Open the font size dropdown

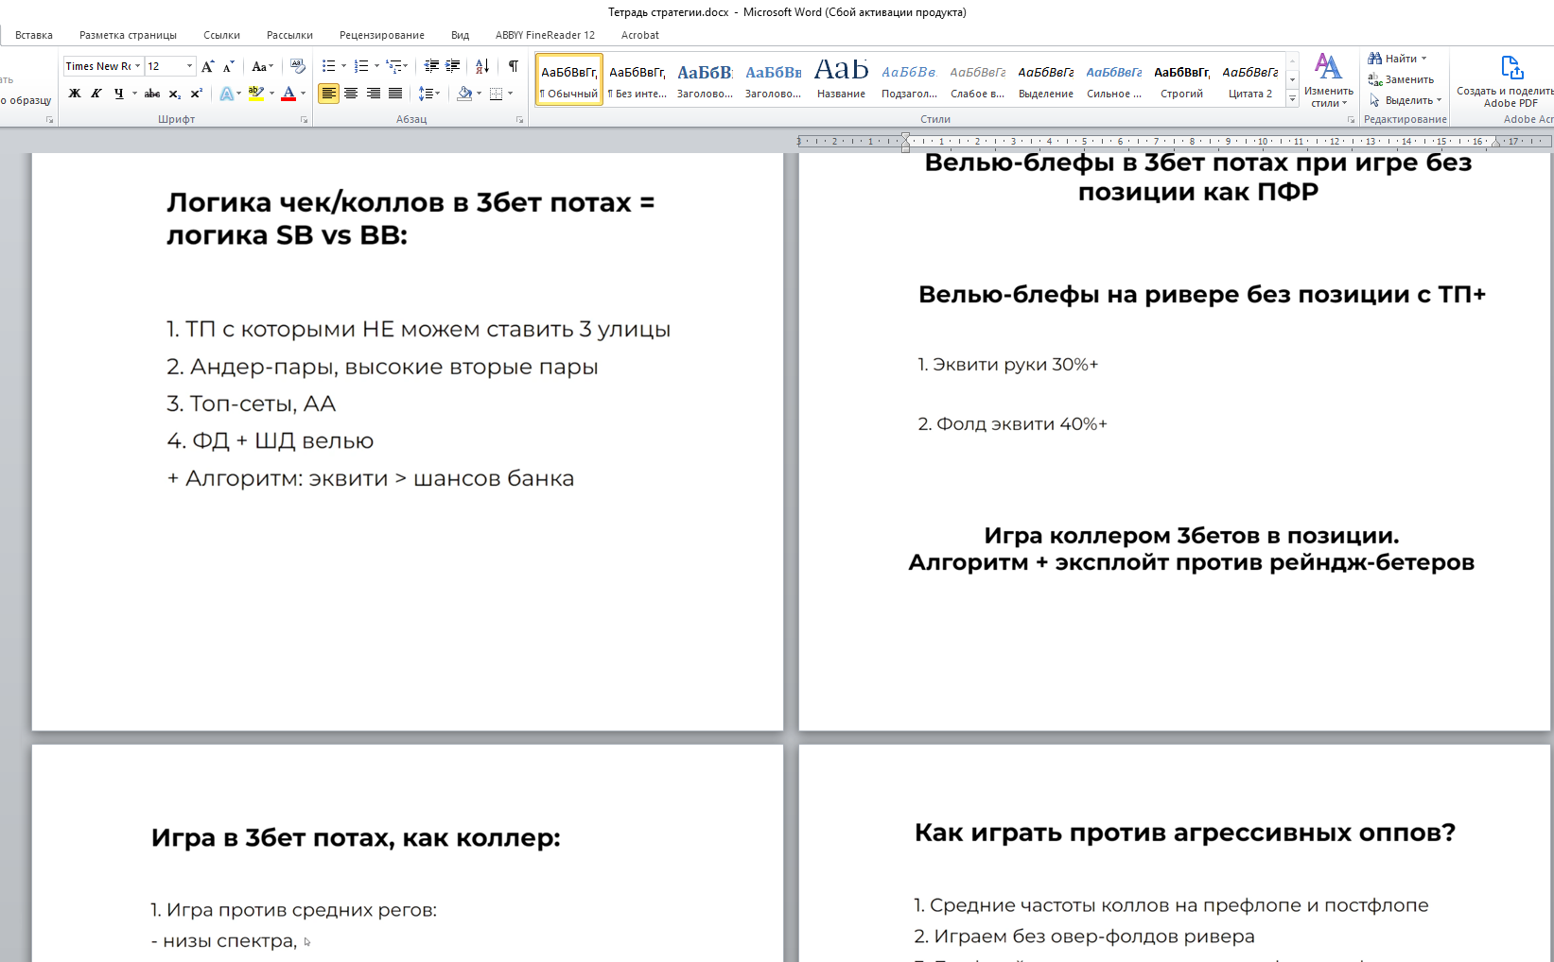pos(189,66)
